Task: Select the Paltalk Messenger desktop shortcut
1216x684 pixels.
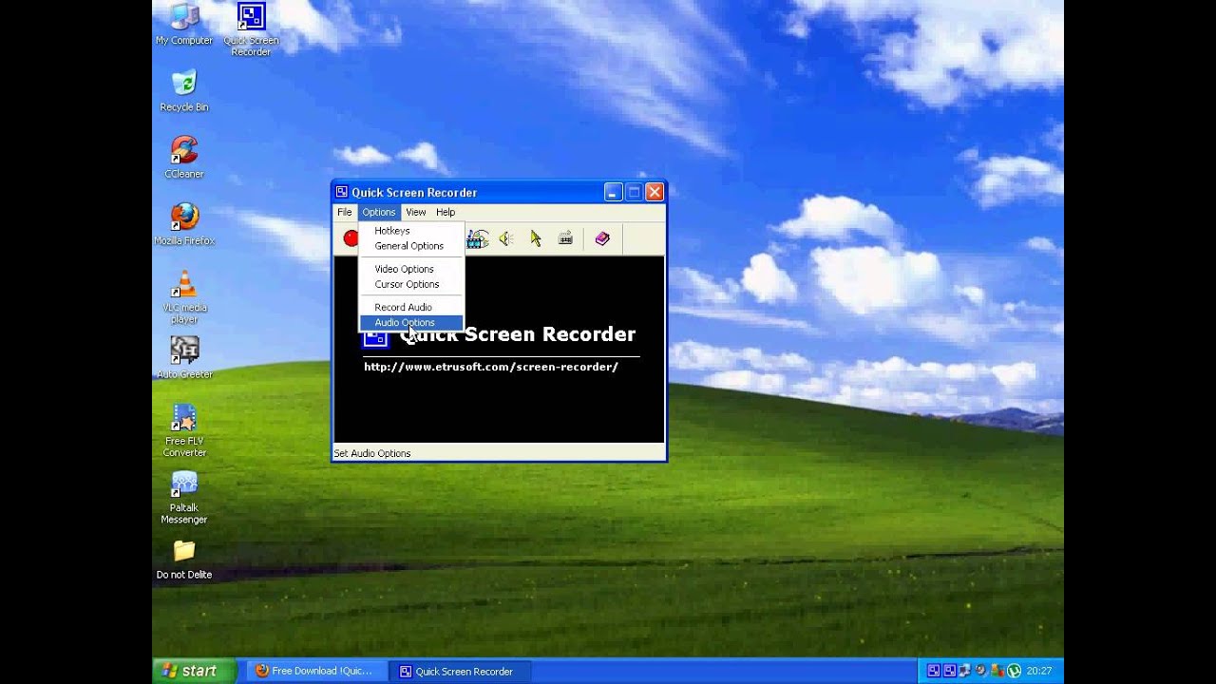Action: pos(184,497)
